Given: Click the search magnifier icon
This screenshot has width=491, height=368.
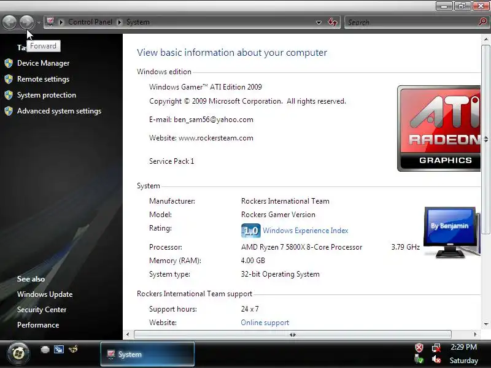Looking at the screenshot, I should point(482,22).
